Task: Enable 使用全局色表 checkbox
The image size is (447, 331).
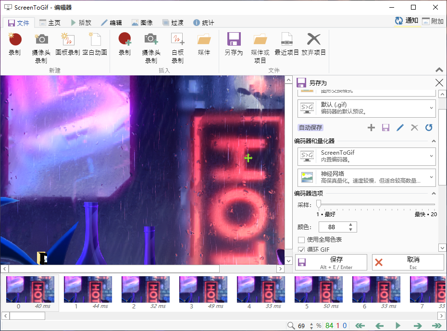Action: [301, 240]
